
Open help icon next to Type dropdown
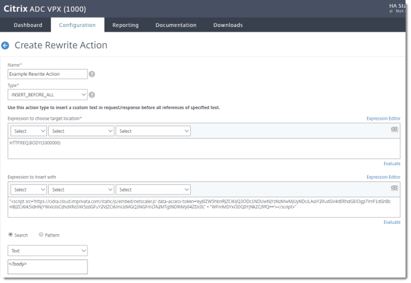[x=92, y=95]
